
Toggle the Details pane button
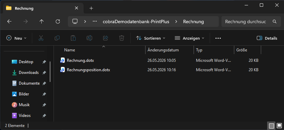(267, 38)
